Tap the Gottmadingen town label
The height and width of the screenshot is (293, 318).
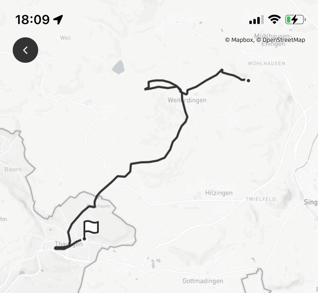203,281
